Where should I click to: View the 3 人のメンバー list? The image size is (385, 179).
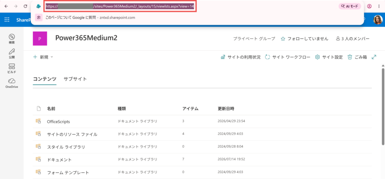coord(353,39)
